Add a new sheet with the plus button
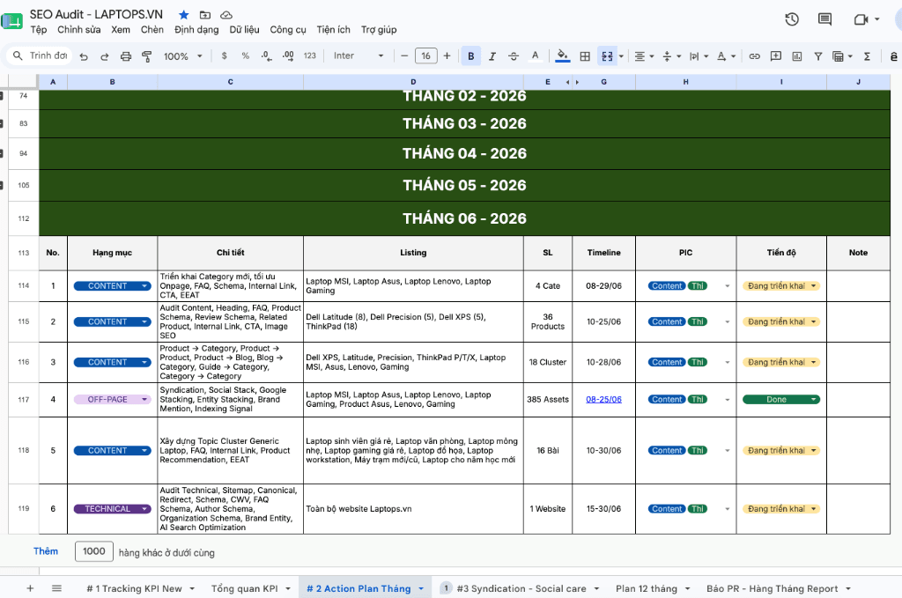 (30, 588)
